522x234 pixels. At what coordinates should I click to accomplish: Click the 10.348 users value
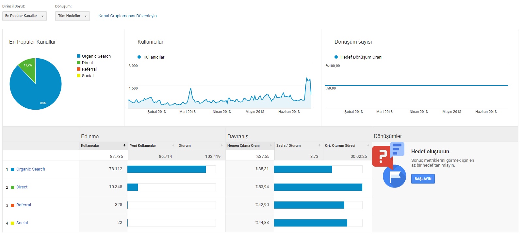point(116,187)
